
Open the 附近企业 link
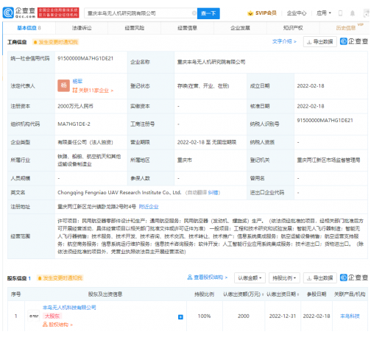point(149,207)
